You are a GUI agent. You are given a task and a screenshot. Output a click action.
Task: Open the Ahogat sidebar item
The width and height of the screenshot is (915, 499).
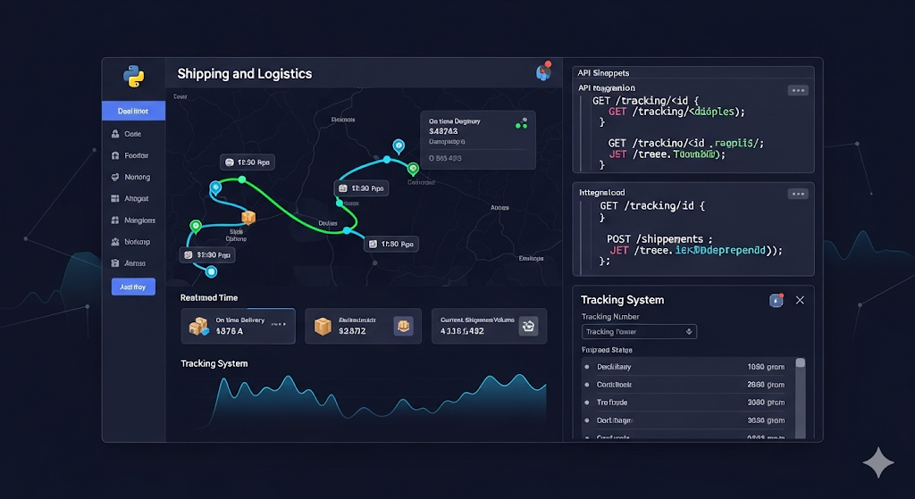[134, 199]
